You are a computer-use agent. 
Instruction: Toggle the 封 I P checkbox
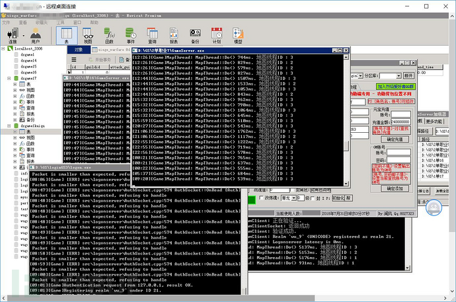click(x=313, y=198)
